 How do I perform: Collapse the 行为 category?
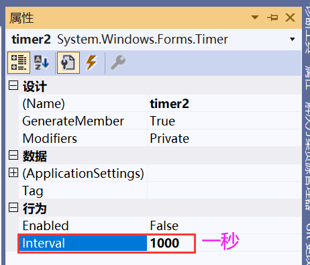point(13,207)
